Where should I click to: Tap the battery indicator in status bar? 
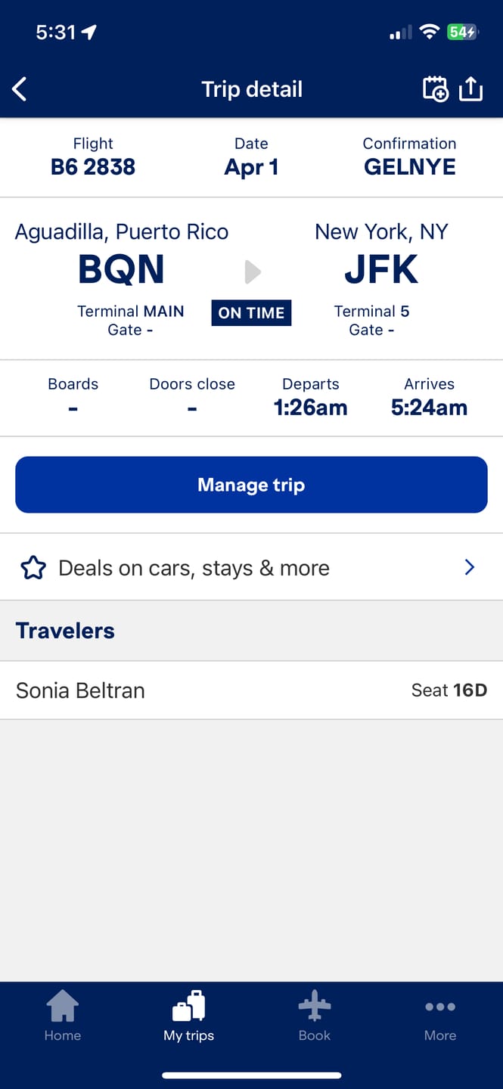click(462, 33)
